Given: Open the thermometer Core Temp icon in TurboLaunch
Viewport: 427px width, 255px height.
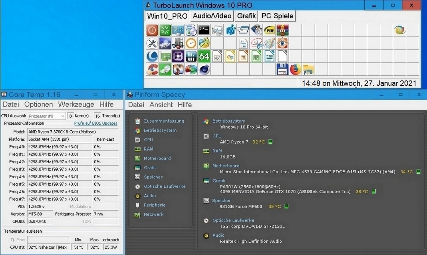Looking at the screenshot, I should (x=178, y=70).
